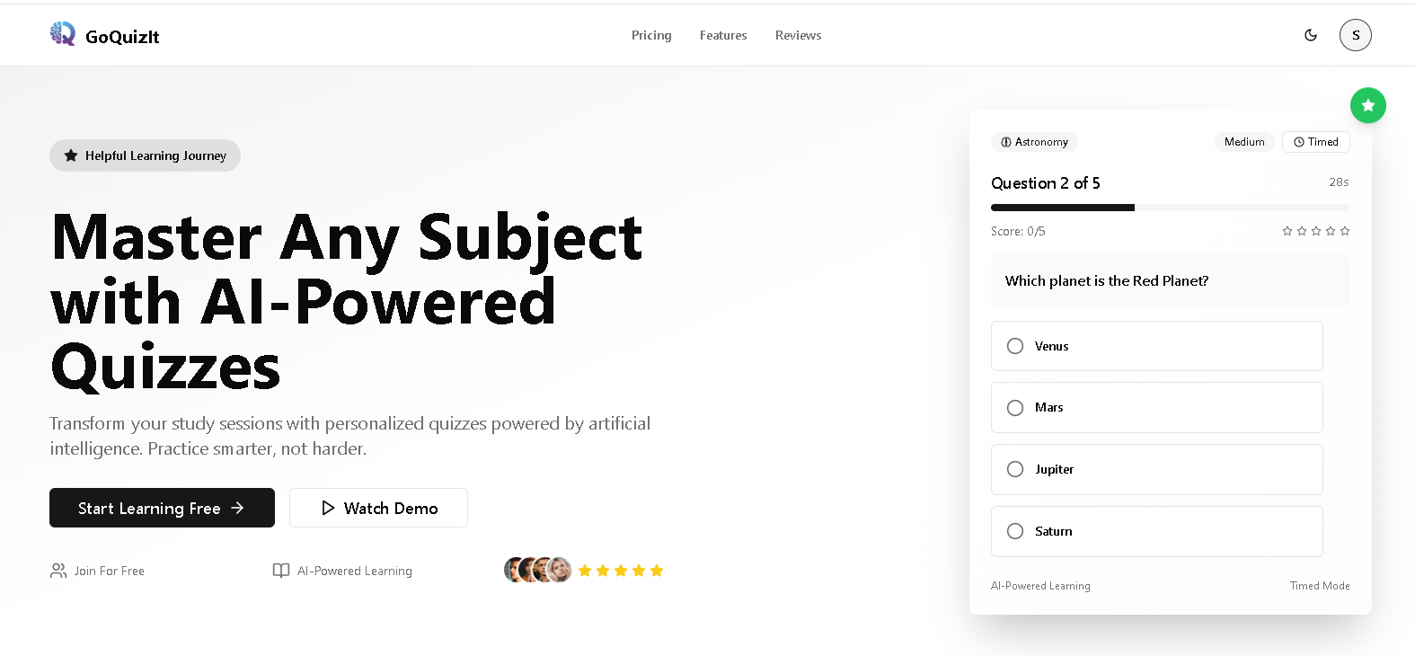
Task: Click the floating green star button
Action: (1368, 105)
